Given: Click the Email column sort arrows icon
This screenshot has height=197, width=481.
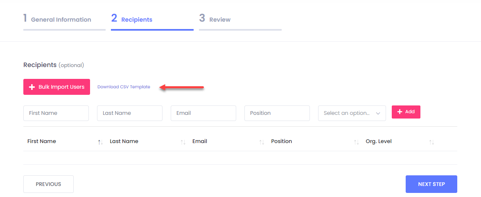Looking at the screenshot, I should [262, 142].
